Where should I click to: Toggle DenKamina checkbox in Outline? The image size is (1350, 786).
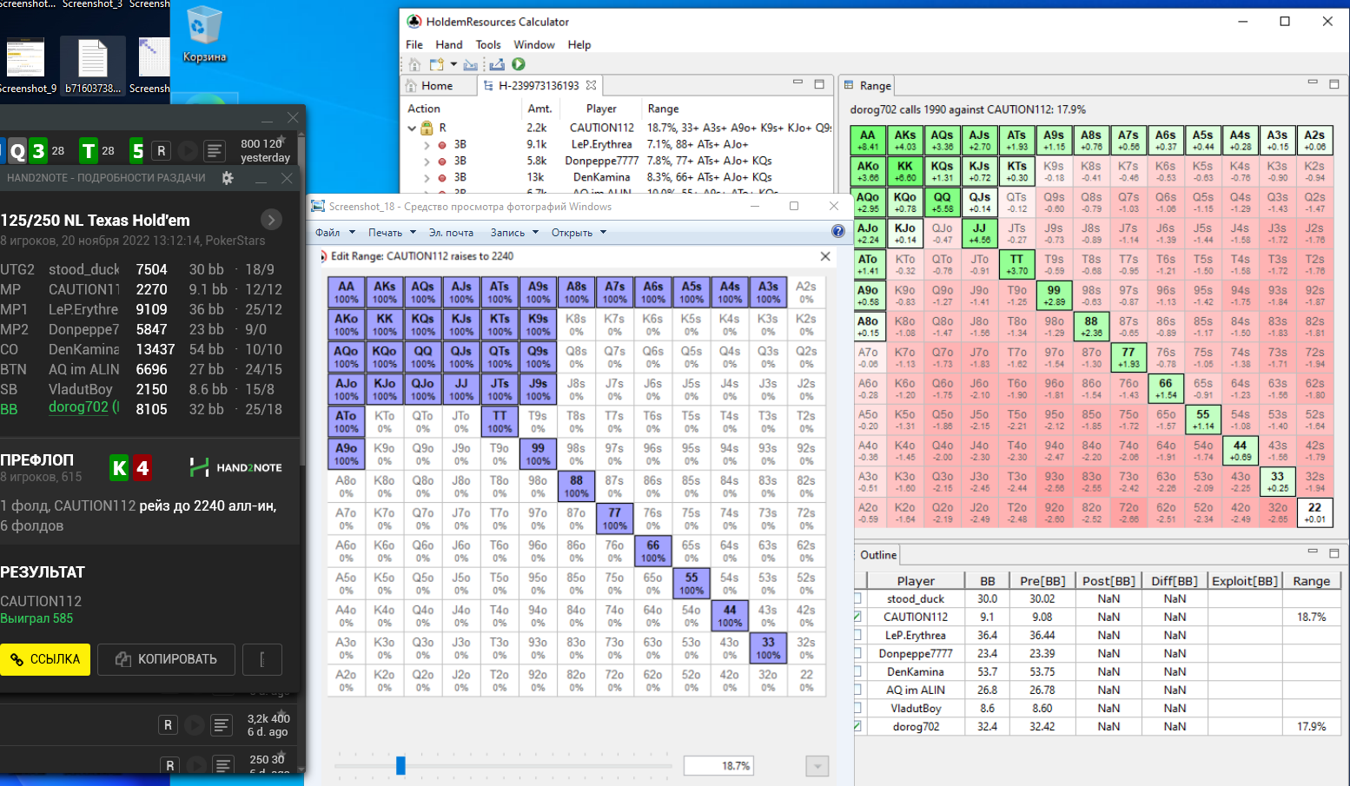(x=858, y=671)
